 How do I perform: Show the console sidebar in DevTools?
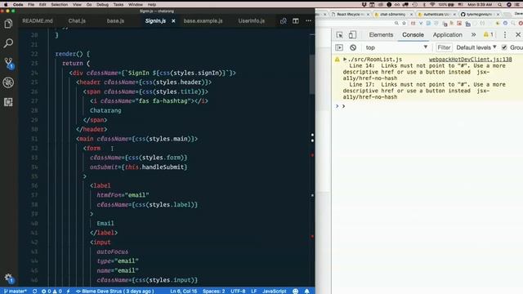[339, 47]
